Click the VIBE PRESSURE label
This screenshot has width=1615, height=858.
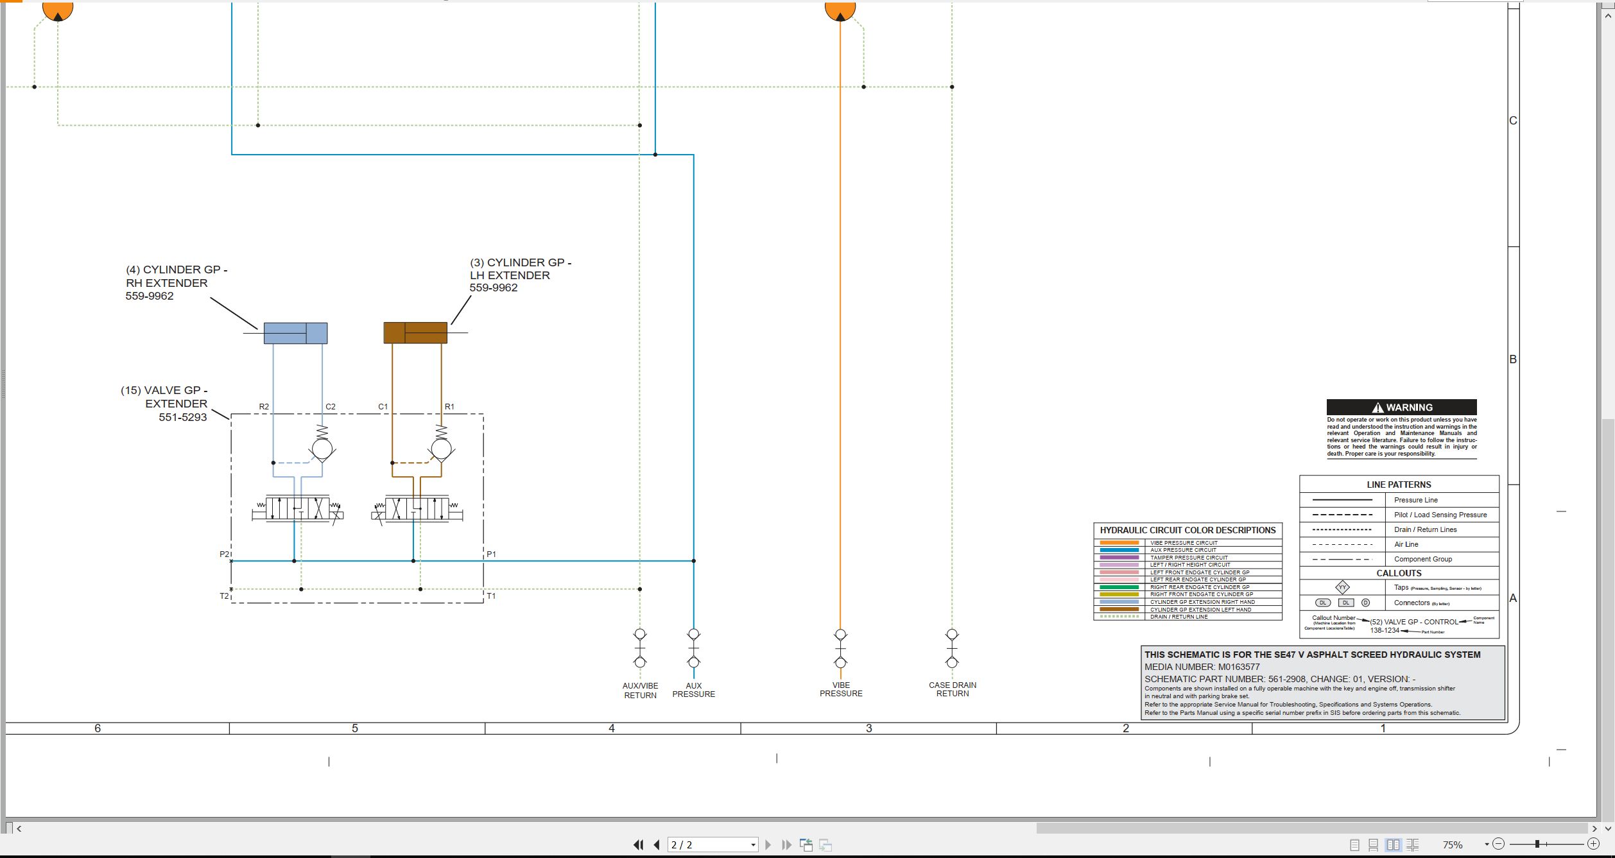(x=841, y=689)
